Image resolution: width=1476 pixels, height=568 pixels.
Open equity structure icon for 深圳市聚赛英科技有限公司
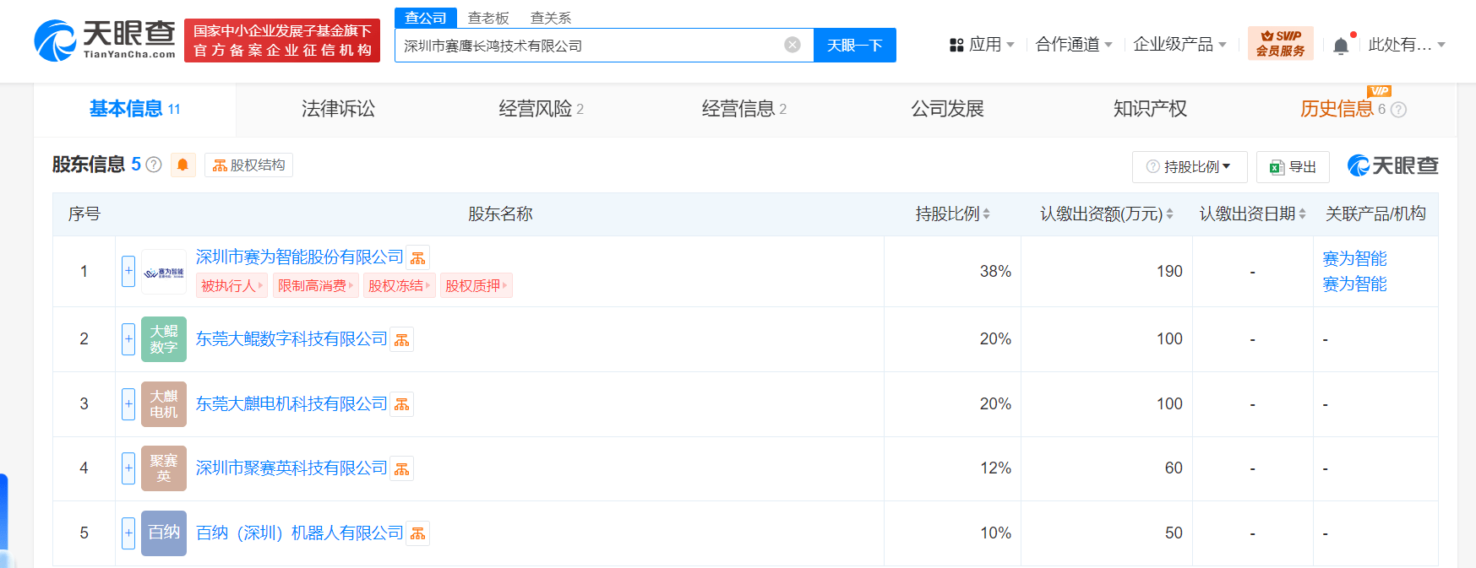402,468
